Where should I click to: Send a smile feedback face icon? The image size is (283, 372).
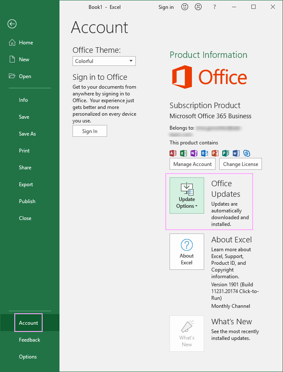tap(185, 7)
